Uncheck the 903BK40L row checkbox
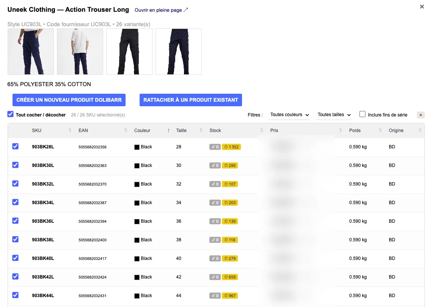Image resolution: width=429 pixels, height=307 pixels. click(x=15, y=258)
